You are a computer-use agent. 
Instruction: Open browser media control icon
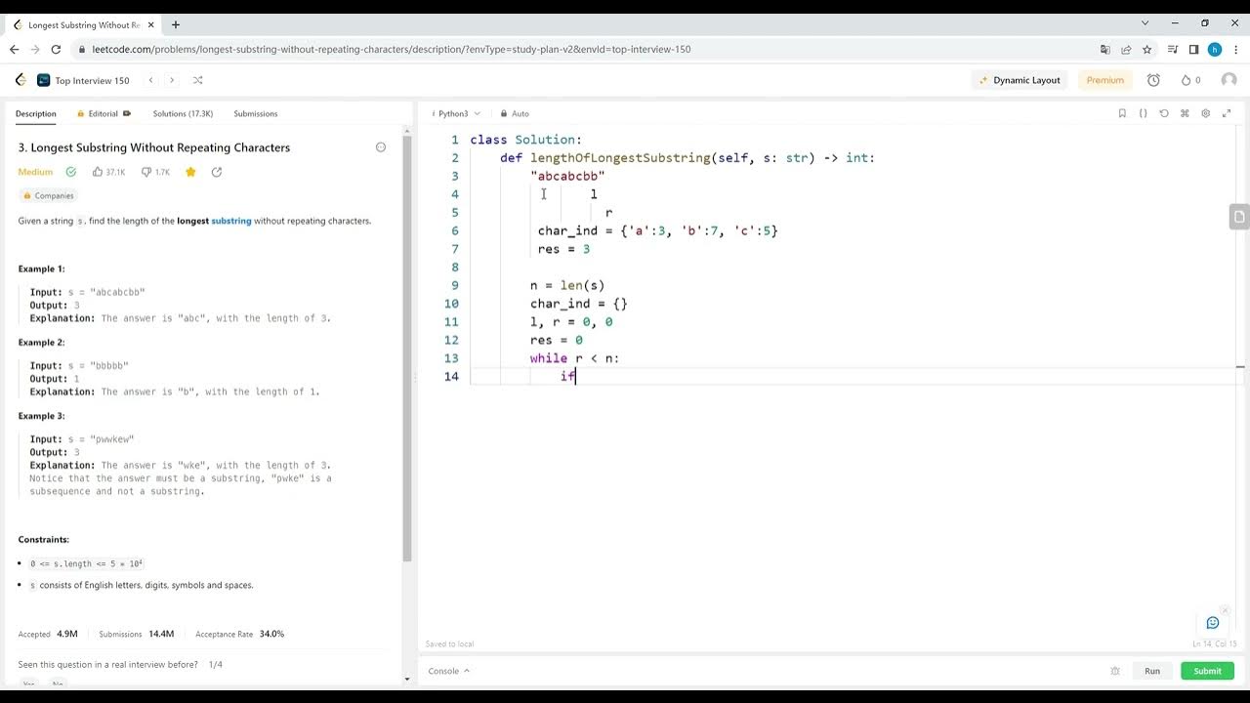[1171, 49]
